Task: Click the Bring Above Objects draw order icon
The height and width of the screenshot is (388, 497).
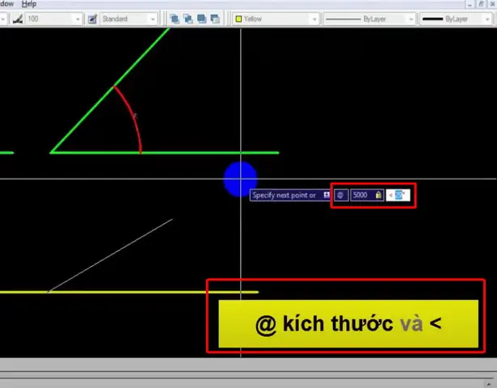Action: [x=201, y=19]
